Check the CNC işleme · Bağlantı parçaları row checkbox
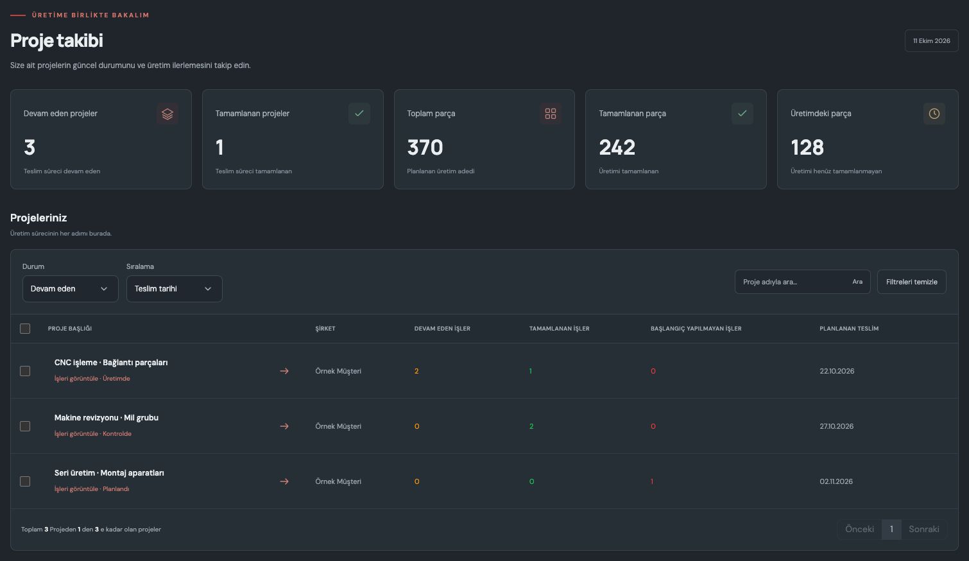 point(25,371)
